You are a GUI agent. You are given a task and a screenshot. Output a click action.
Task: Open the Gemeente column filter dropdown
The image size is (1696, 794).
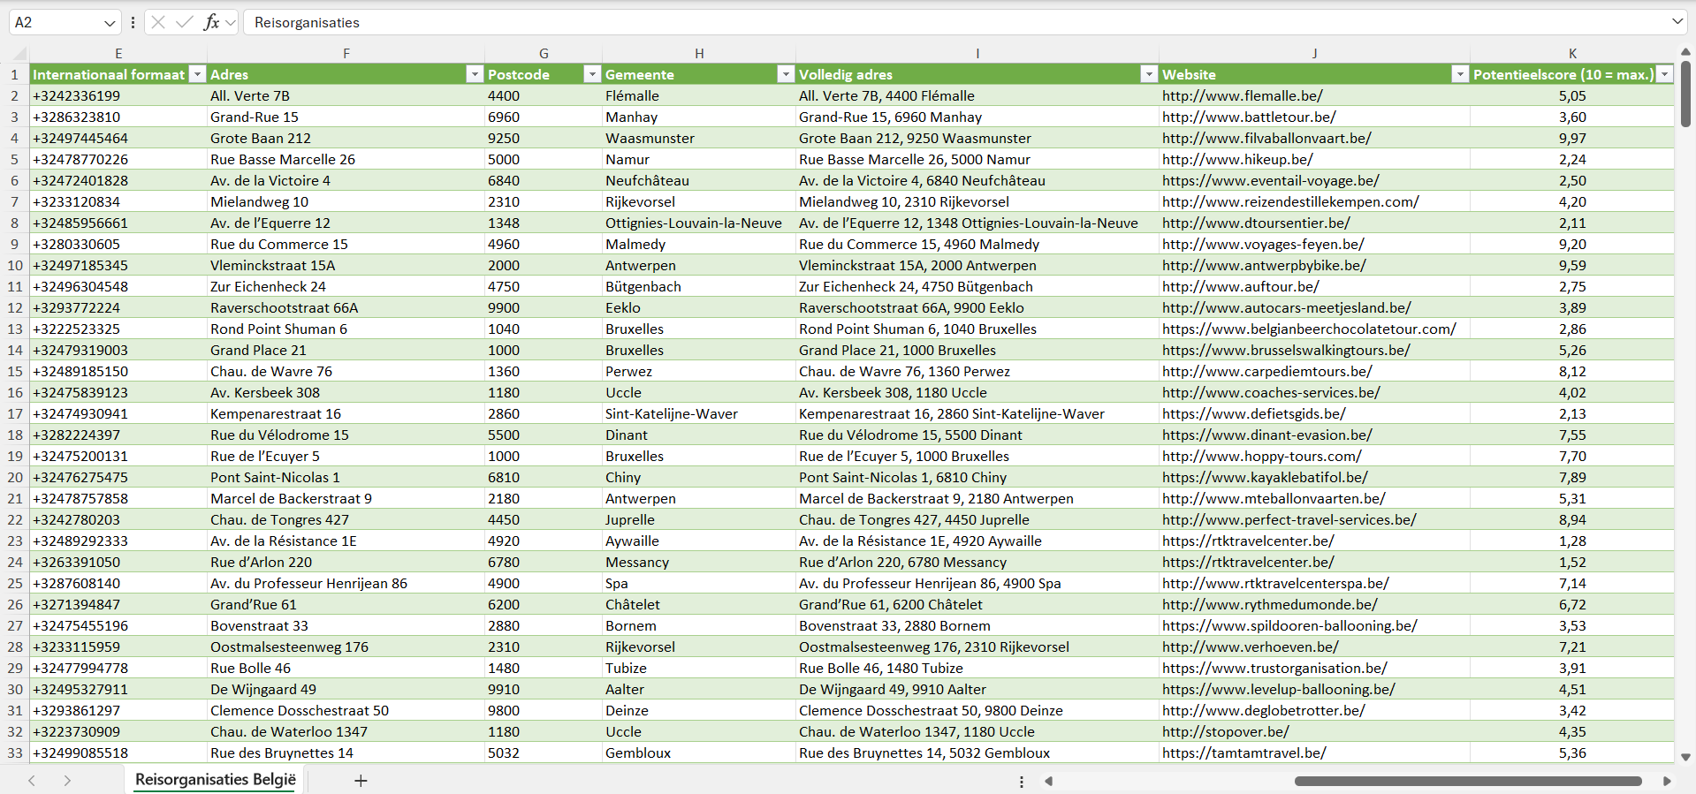click(785, 75)
